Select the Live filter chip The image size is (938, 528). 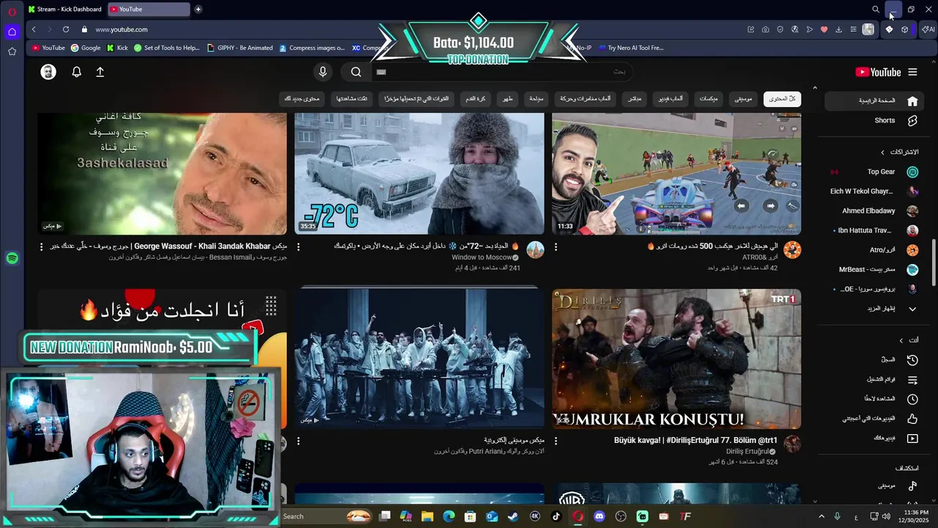tap(635, 98)
